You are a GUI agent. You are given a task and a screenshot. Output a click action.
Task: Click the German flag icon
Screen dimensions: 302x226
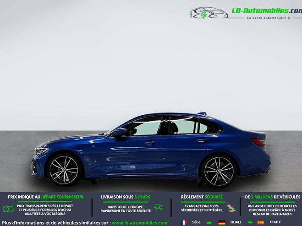222,222
